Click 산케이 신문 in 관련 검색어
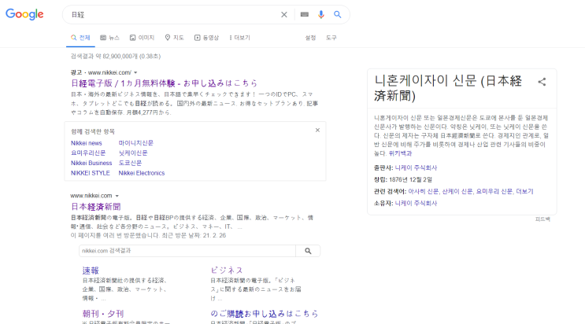The image size is (585, 324). (457, 191)
